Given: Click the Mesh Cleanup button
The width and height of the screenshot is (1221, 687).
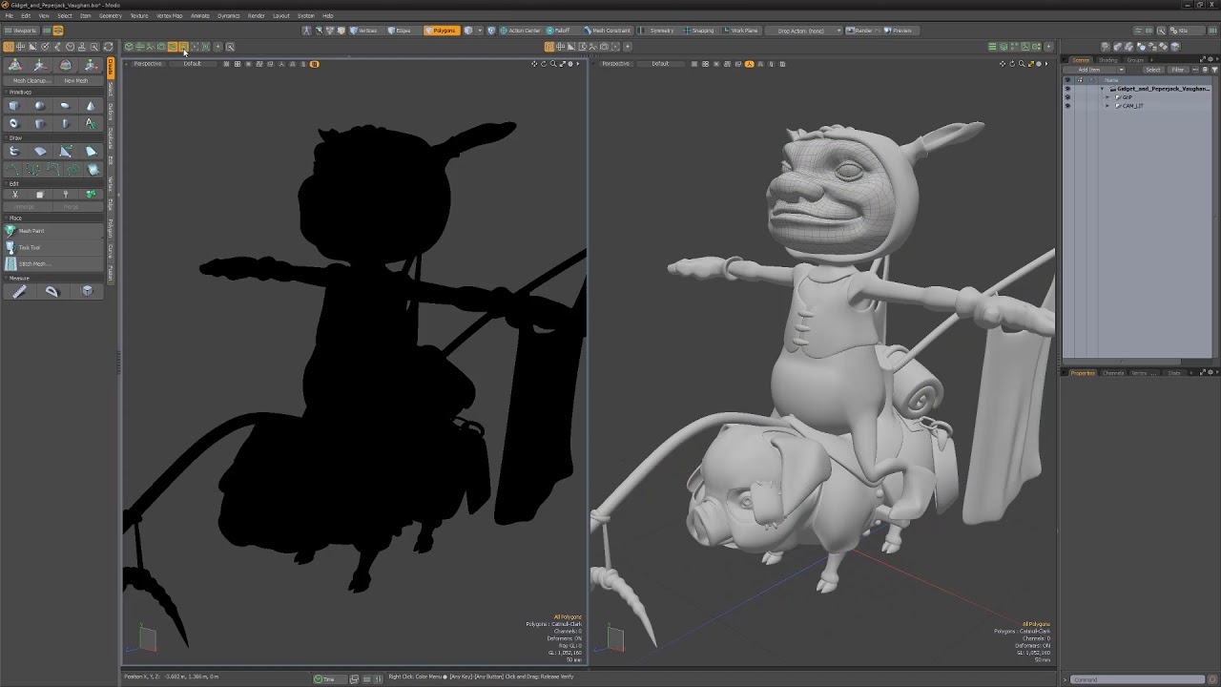Looking at the screenshot, I should 31,81.
